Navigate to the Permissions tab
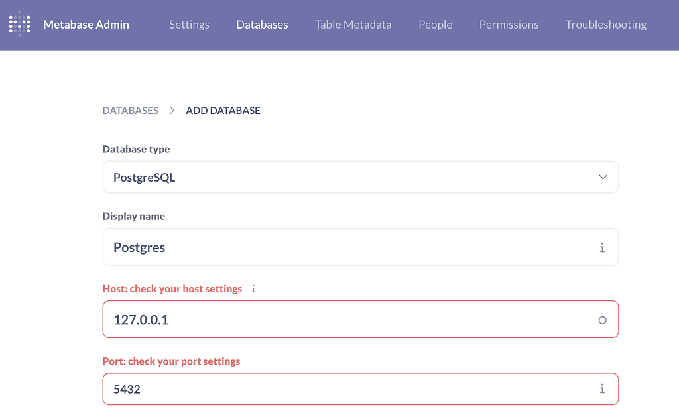 (509, 24)
